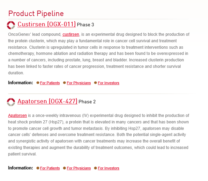Open For Patients under Apatorsen
208x181 pixels.
tap(50, 168)
